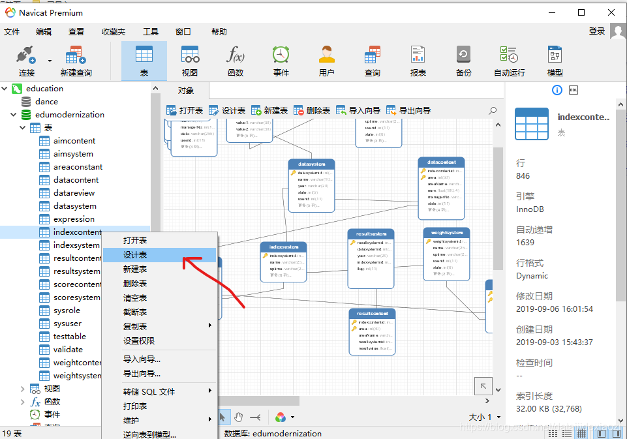Choose 设计表 in the context menu
627x439 pixels.
[x=160, y=254]
